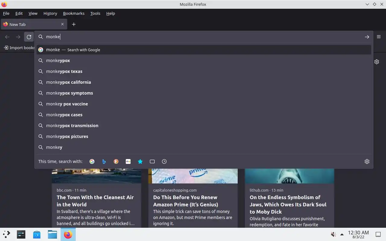Click the Jaws shark thumbnail image
The width and height of the screenshot is (386, 241).
[289, 176]
